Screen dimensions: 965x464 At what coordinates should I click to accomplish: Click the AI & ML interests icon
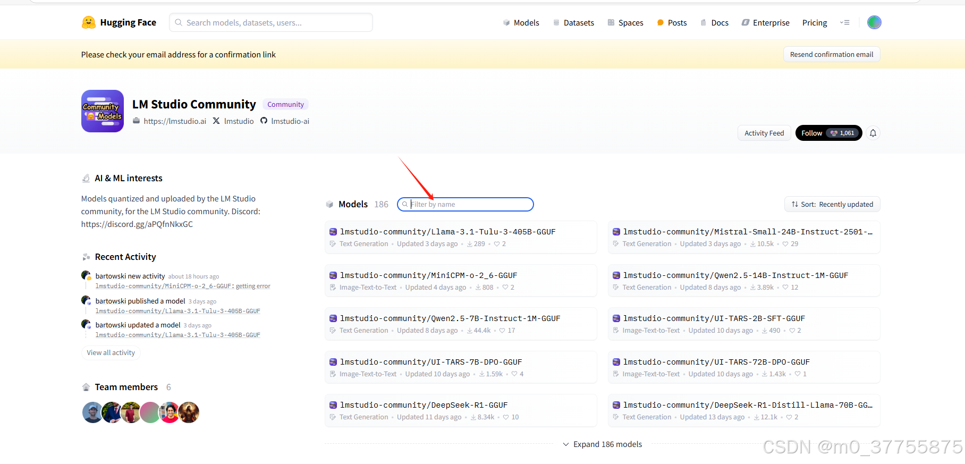tap(86, 178)
